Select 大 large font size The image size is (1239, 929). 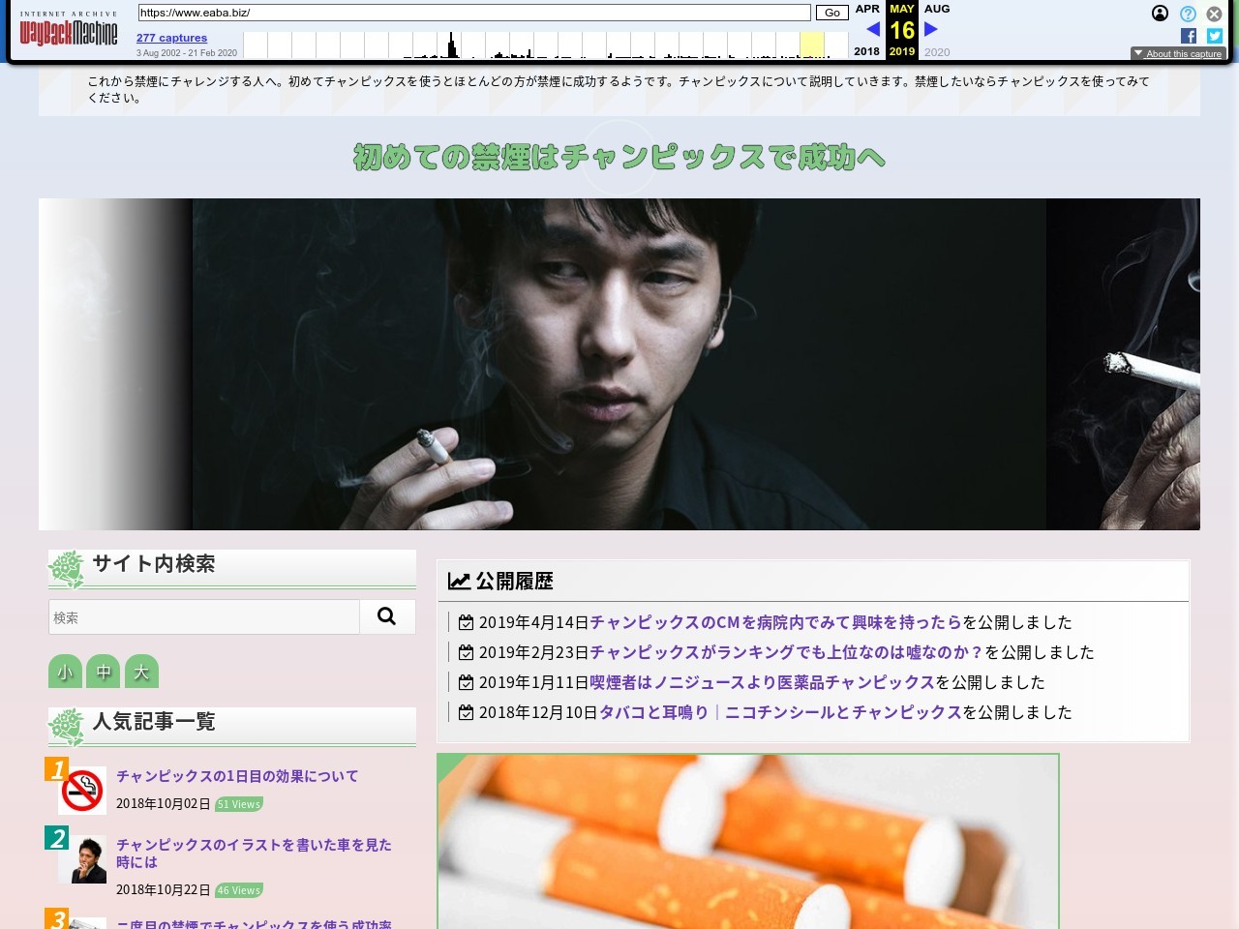point(142,671)
